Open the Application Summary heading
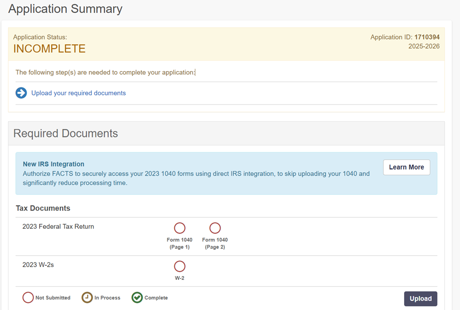Screen dimensions: 460x310 point(65,9)
